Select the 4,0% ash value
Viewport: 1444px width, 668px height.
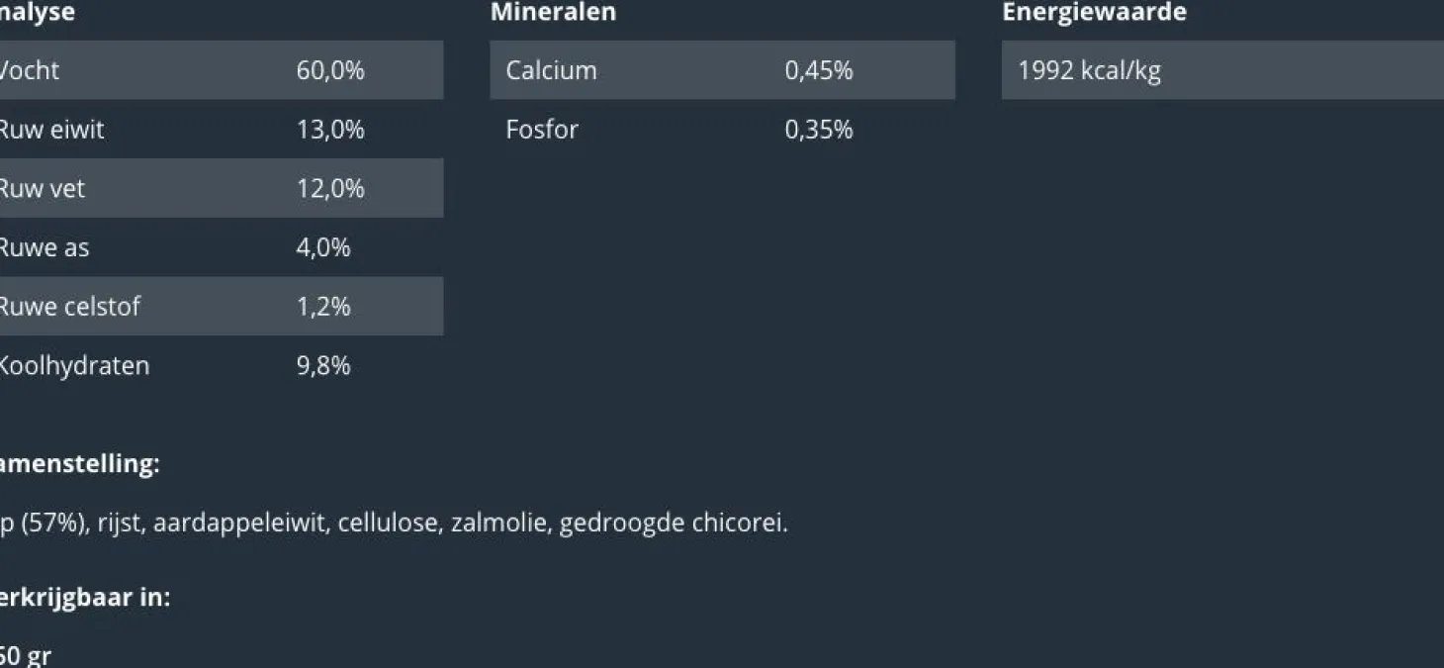pyautogui.click(x=323, y=247)
